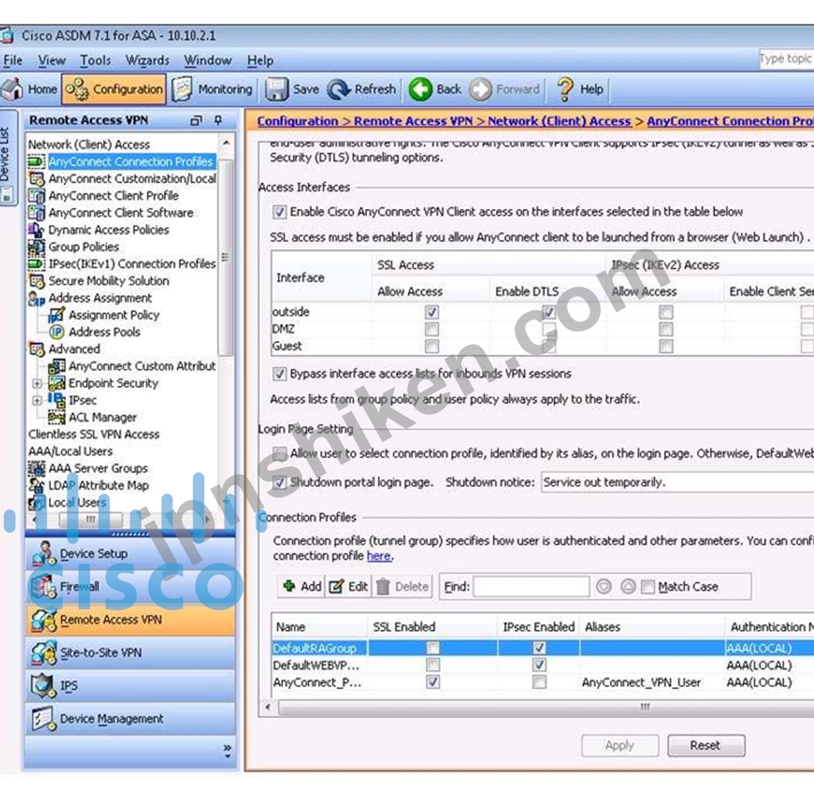Open the Window menu
The image size is (814, 803).
207,60
